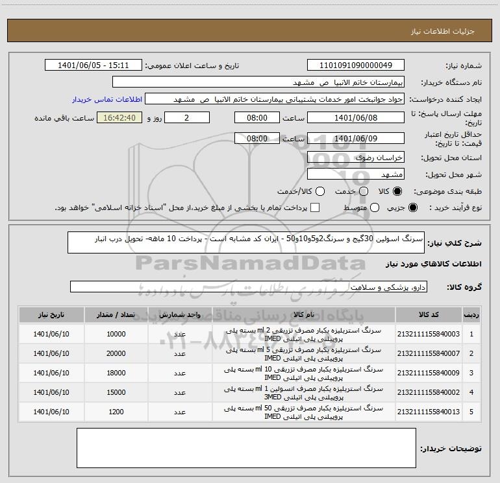Click the نام کالا column header
Image resolution: width=500 pixels, height=483 pixels.
point(304,314)
